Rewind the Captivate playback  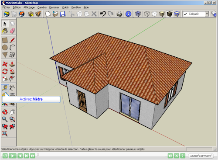pyautogui.click(x=5, y=156)
